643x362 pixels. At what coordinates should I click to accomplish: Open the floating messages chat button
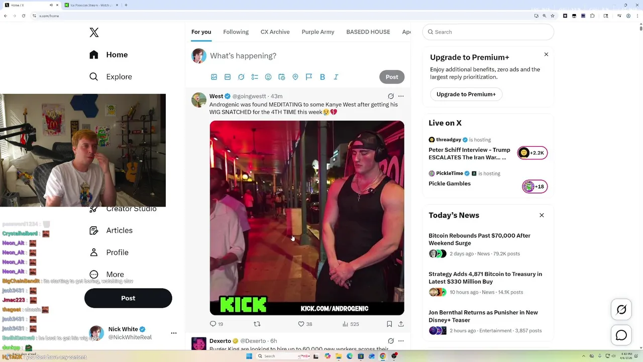point(621,335)
